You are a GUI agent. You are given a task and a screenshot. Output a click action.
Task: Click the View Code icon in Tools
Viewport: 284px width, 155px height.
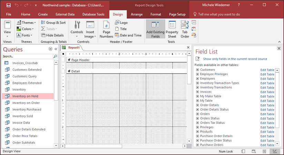[194, 29]
